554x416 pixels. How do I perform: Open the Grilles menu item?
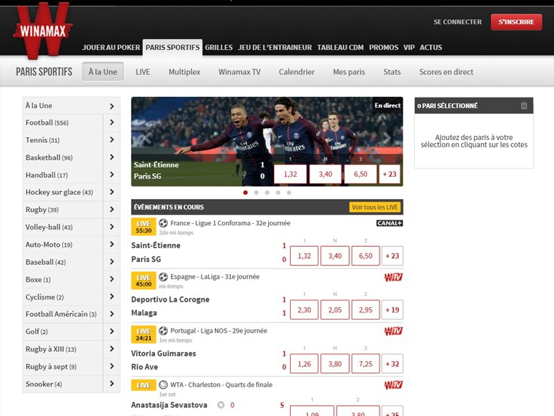point(219,47)
